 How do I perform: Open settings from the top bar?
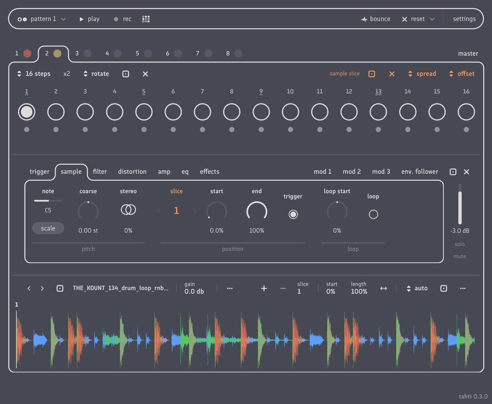(x=464, y=18)
